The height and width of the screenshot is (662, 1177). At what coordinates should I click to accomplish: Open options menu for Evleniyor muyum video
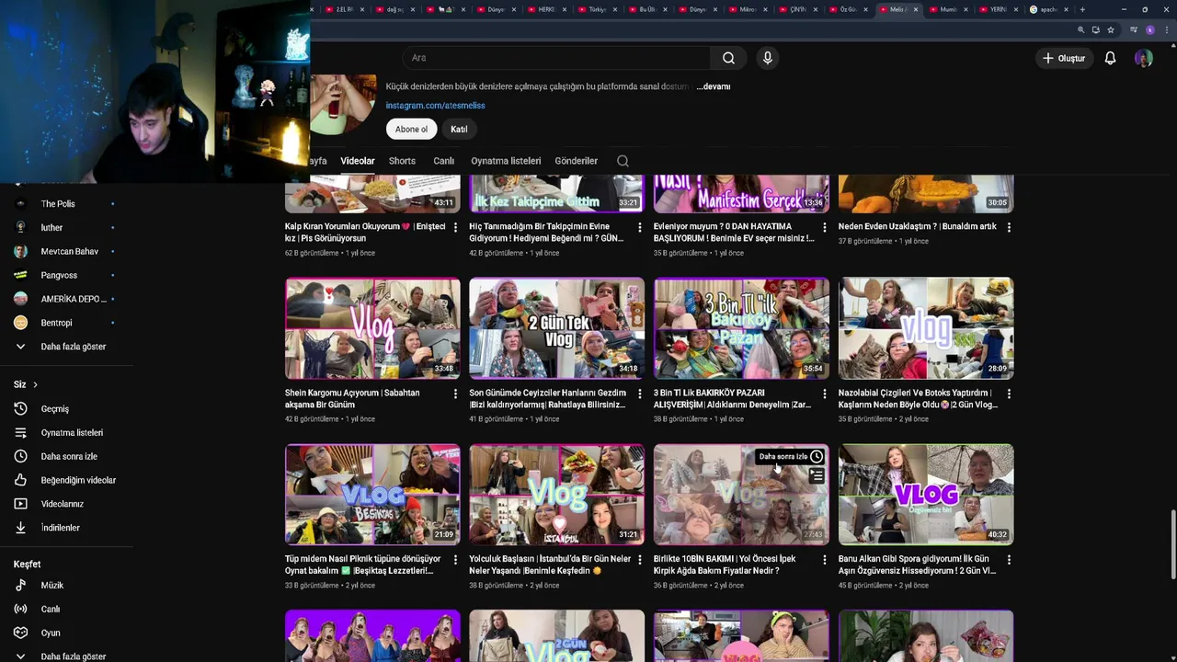point(824,227)
